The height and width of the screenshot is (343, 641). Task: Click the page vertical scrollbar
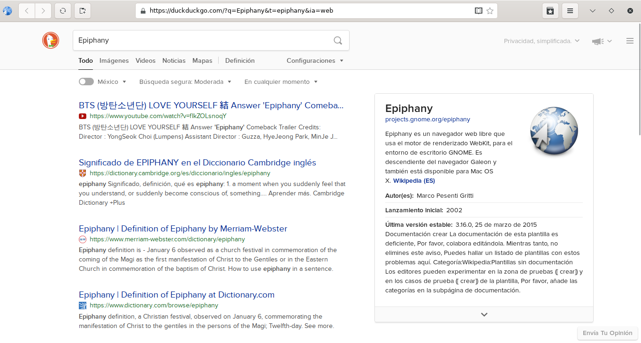tap(639, 80)
